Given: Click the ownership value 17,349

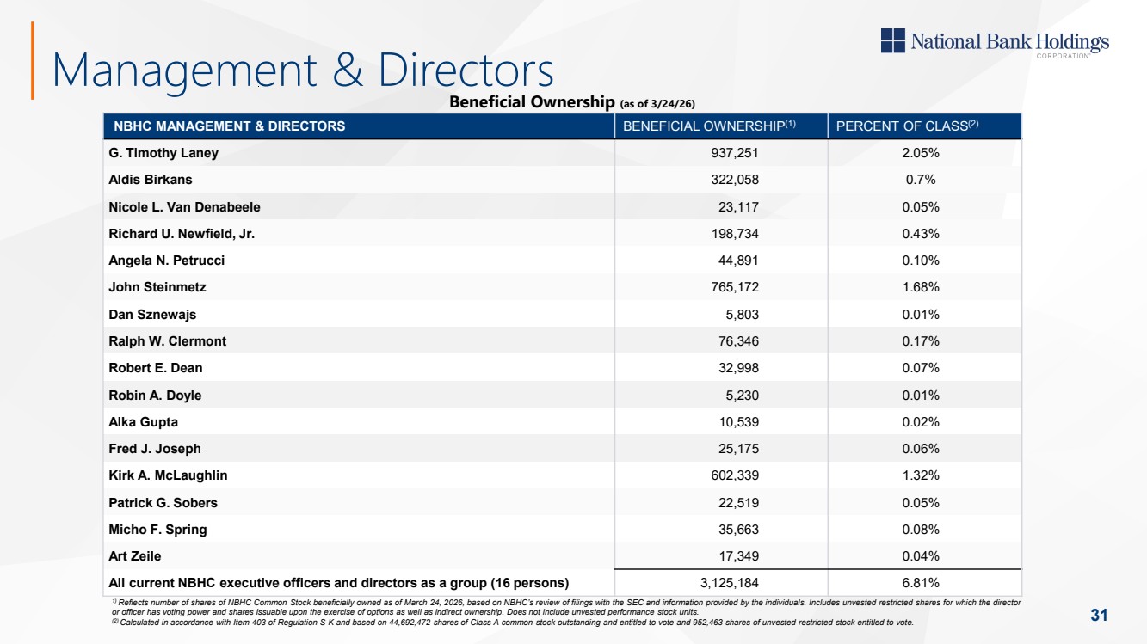Looking at the screenshot, I should (737, 556).
